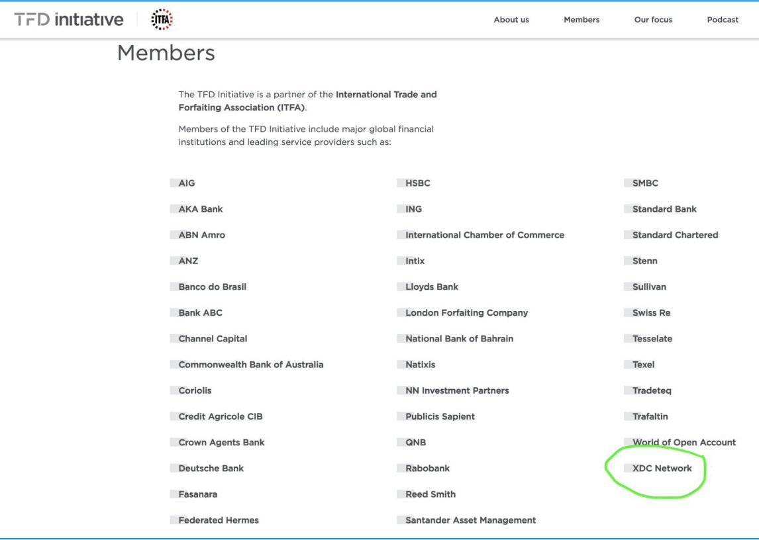Select Tesselate entry
This screenshot has width=759, height=540.
(652, 339)
